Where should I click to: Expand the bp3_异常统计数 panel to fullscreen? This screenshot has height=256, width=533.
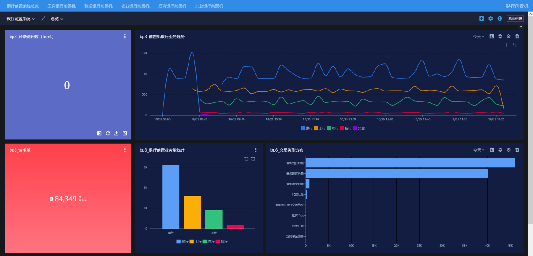(x=125, y=133)
